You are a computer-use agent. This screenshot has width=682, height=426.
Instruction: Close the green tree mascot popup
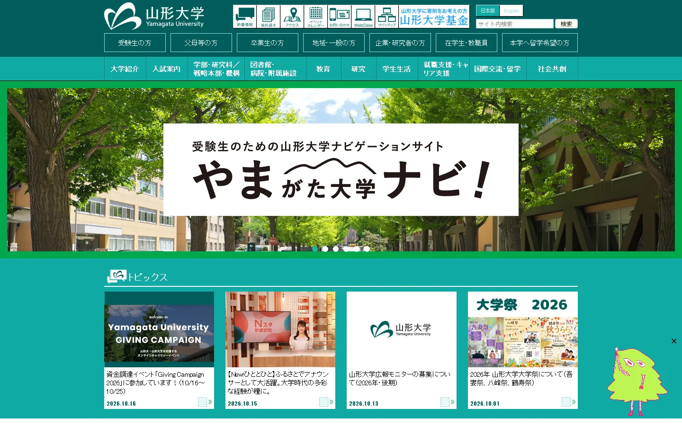(x=674, y=341)
